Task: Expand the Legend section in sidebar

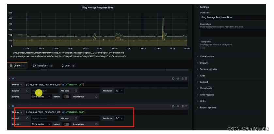Action: (204, 82)
